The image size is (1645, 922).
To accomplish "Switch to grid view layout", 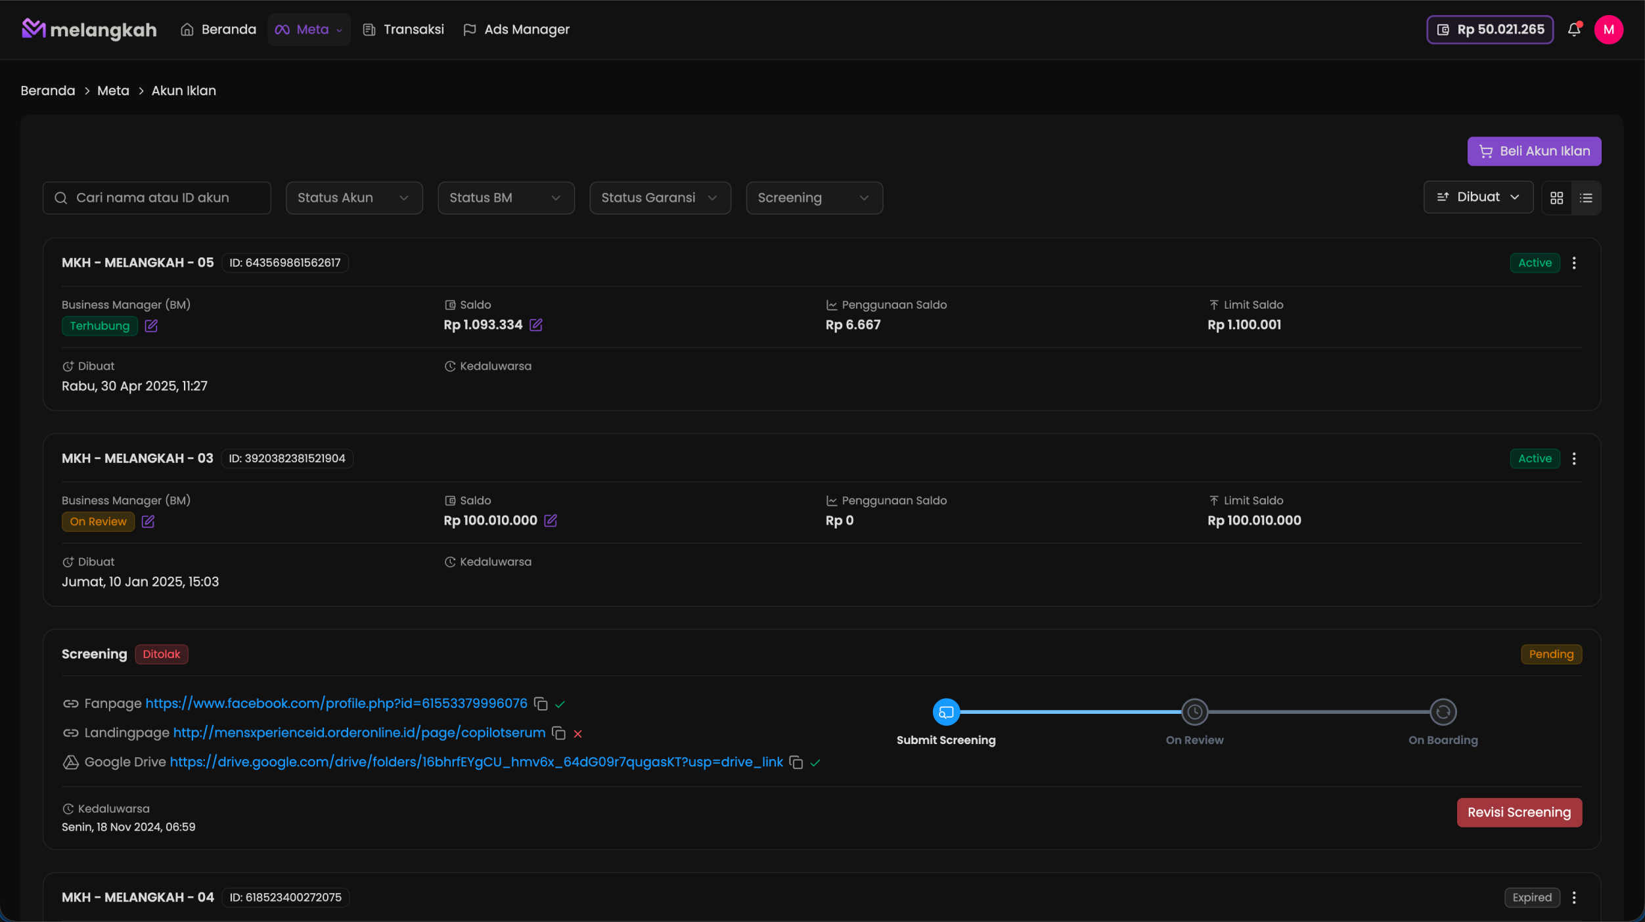I will pyautogui.click(x=1556, y=198).
